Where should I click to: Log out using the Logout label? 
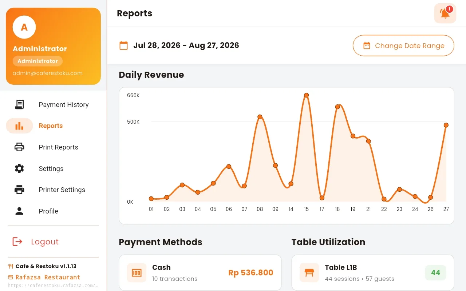45,242
